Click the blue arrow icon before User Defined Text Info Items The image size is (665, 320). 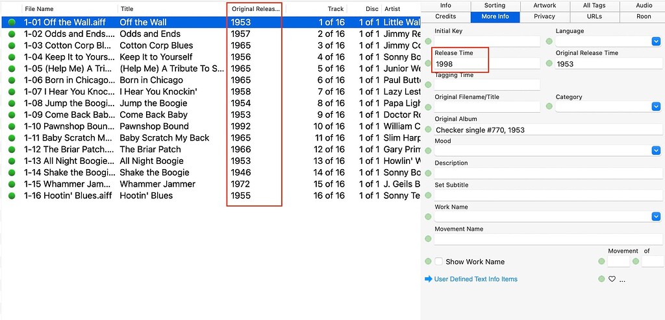coord(429,279)
